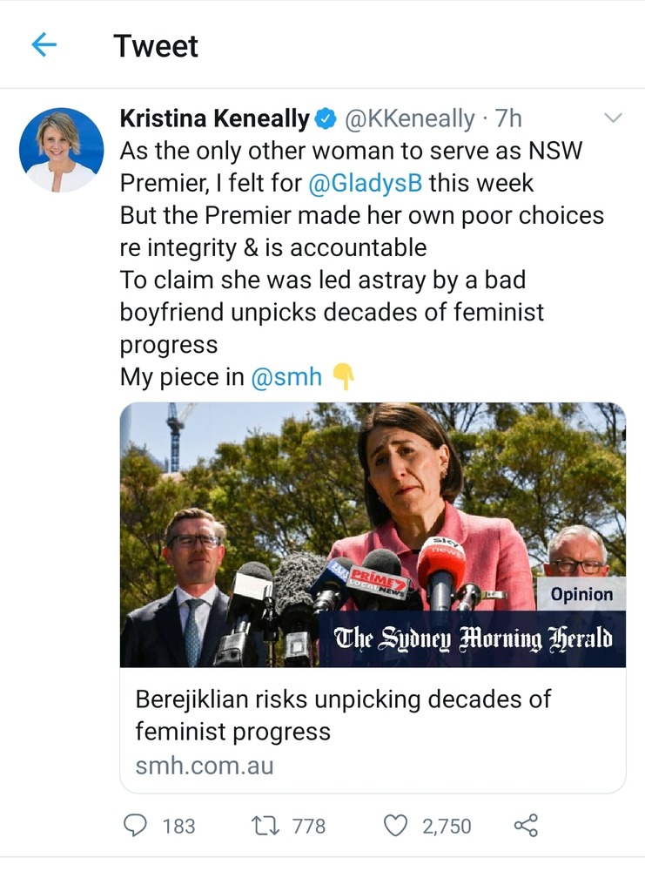The height and width of the screenshot is (871, 645).
Task: Click the Opinion label on the card
Action: pos(581,595)
